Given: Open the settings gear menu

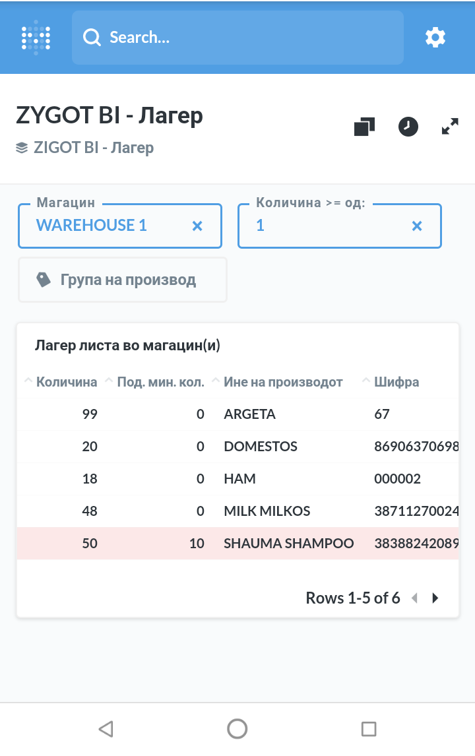Looking at the screenshot, I should click(435, 38).
